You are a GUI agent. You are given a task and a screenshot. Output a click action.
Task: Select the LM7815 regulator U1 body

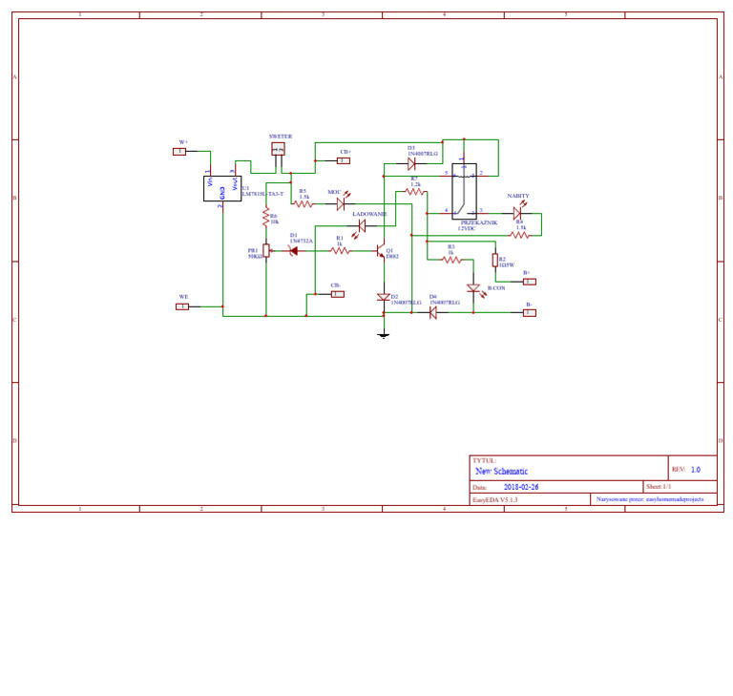(x=222, y=188)
